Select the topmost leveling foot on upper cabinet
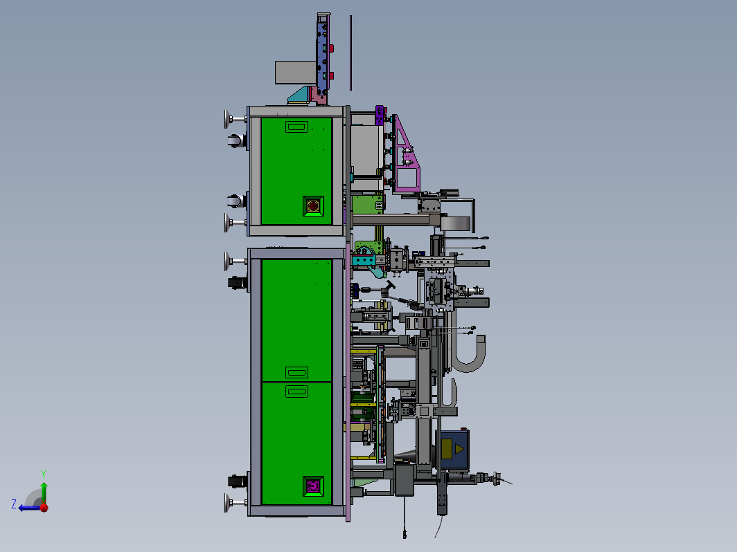The height and width of the screenshot is (552, 737). (235, 119)
